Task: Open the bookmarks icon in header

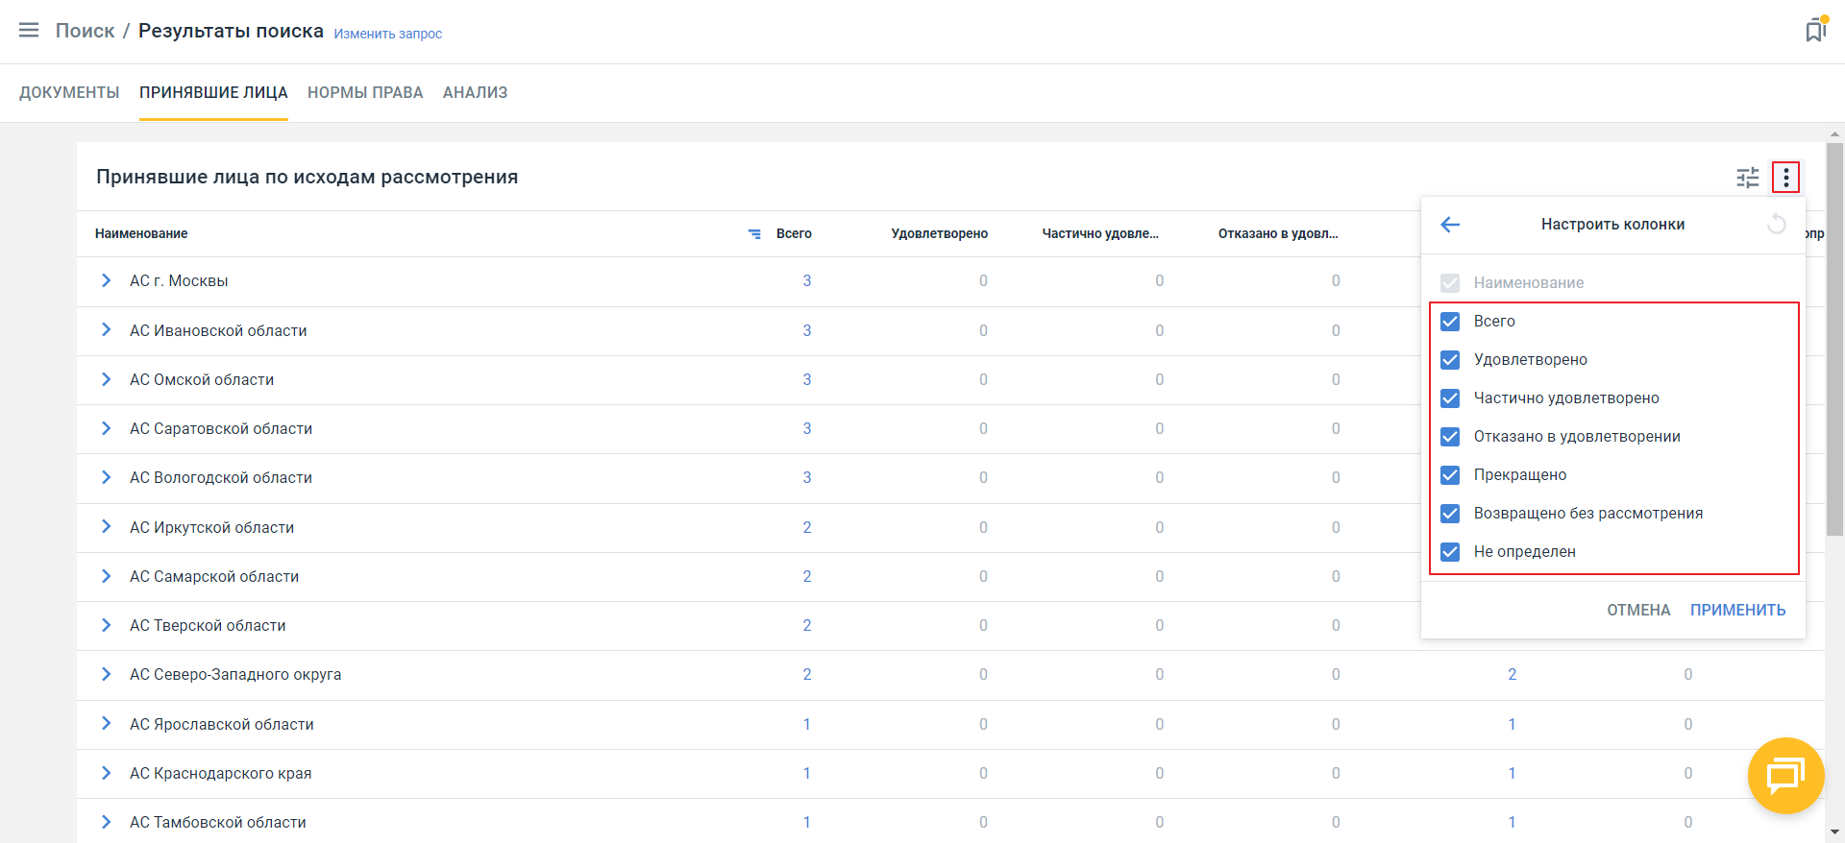Action: pyautogui.click(x=1815, y=30)
